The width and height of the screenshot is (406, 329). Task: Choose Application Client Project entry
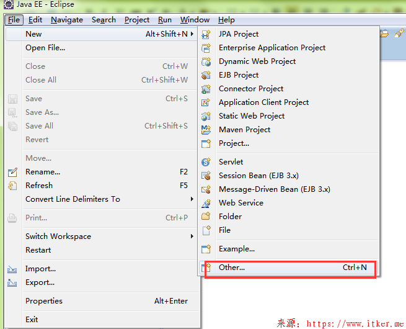click(289, 102)
